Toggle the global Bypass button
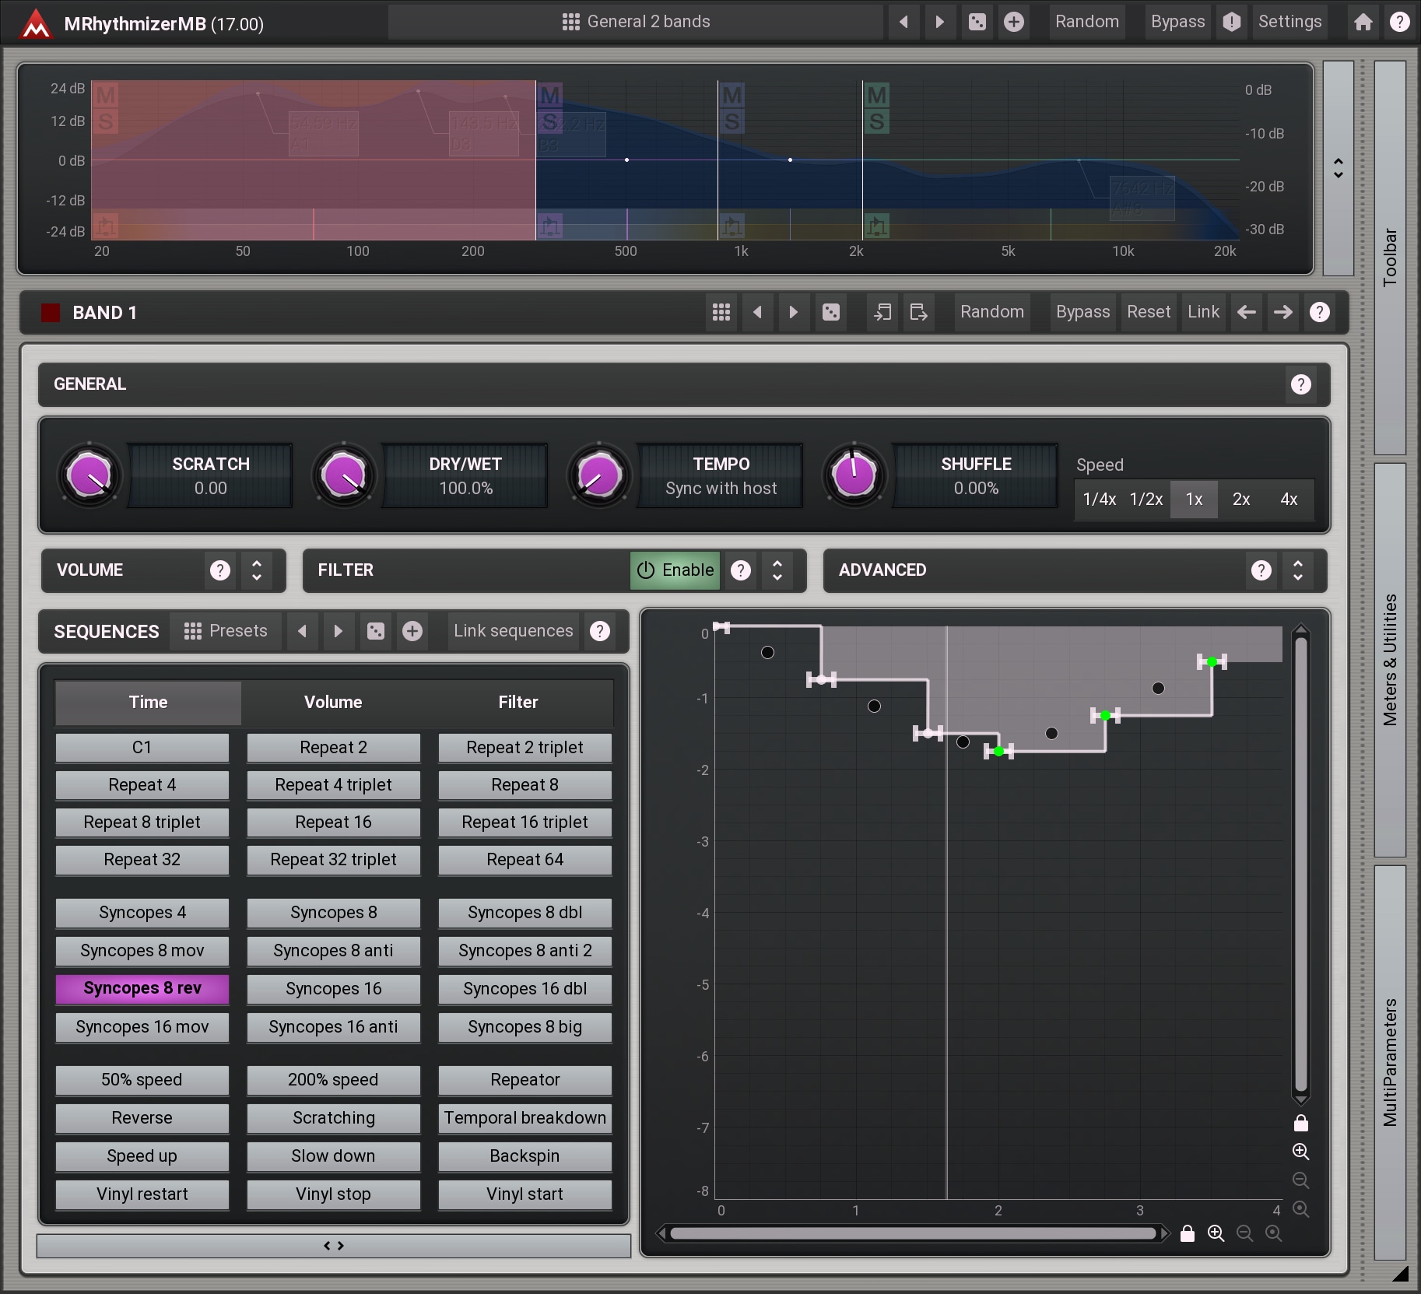The image size is (1421, 1294). click(1177, 22)
